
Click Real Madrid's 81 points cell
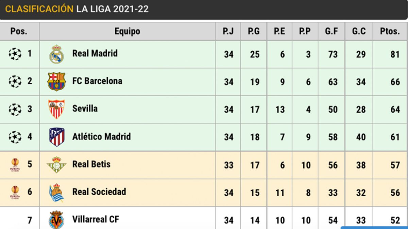[395, 54]
